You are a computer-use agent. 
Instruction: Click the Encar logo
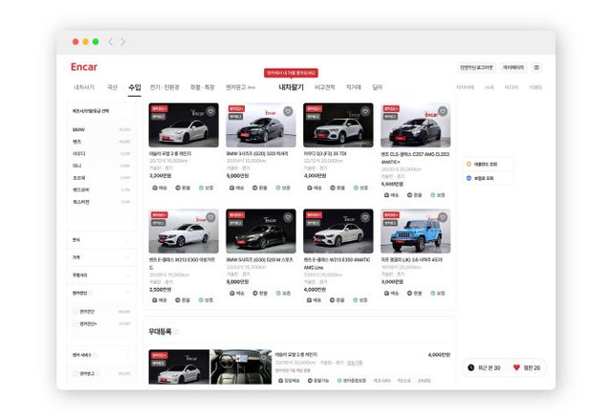(84, 67)
